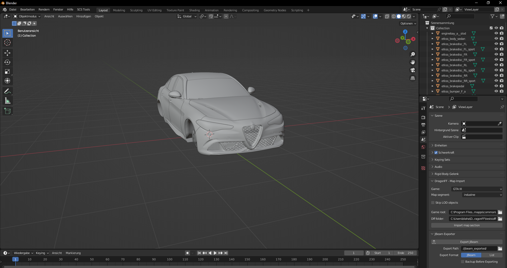Image resolution: width=507 pixels, height=268 pixels.
Task: Click the Ende frame 250 field
Action: [x=405, y=253]
